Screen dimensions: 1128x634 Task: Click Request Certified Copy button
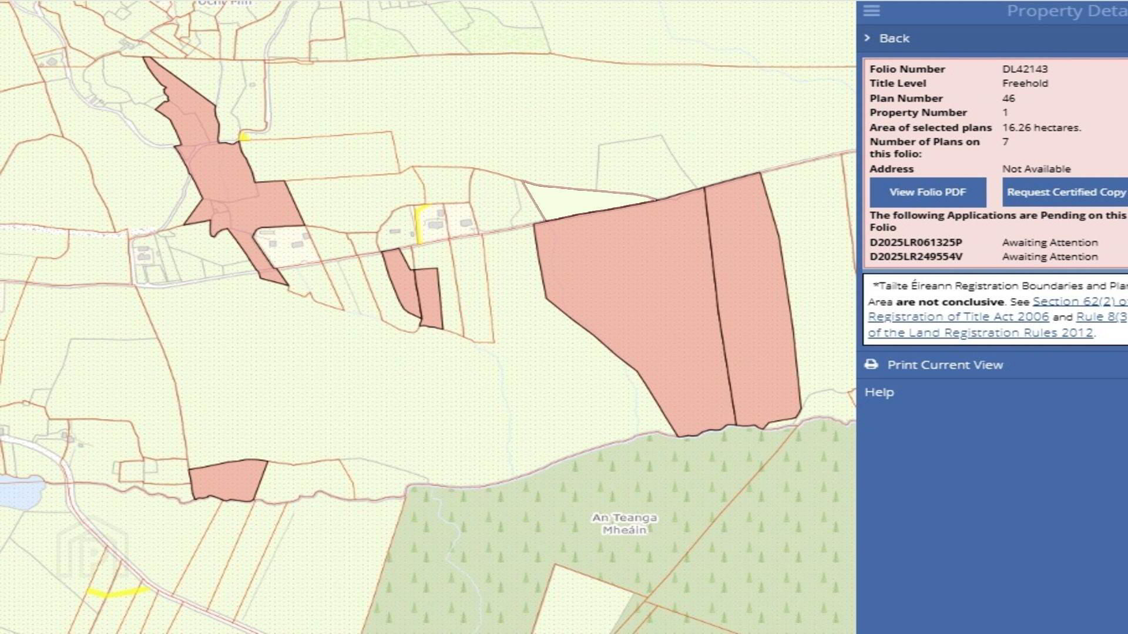[1065, 192]
